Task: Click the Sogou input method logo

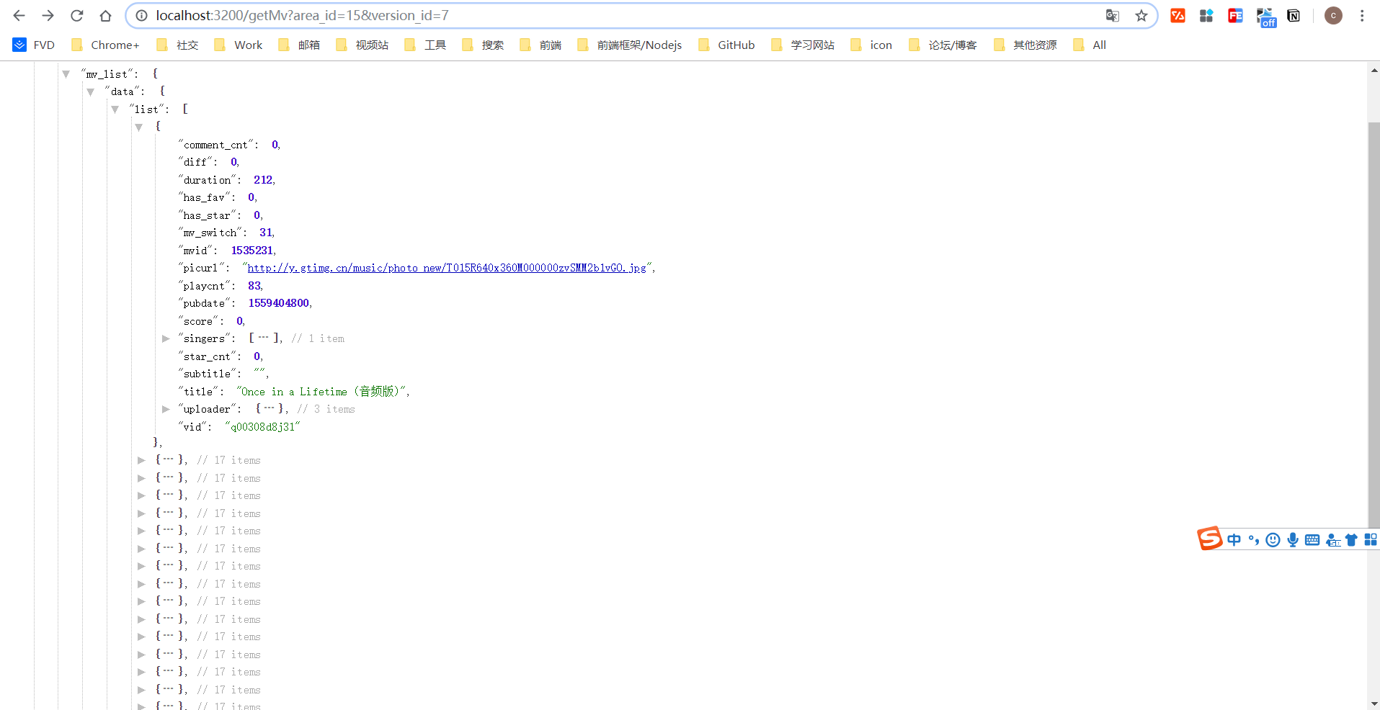Action: pos(1210,538)
